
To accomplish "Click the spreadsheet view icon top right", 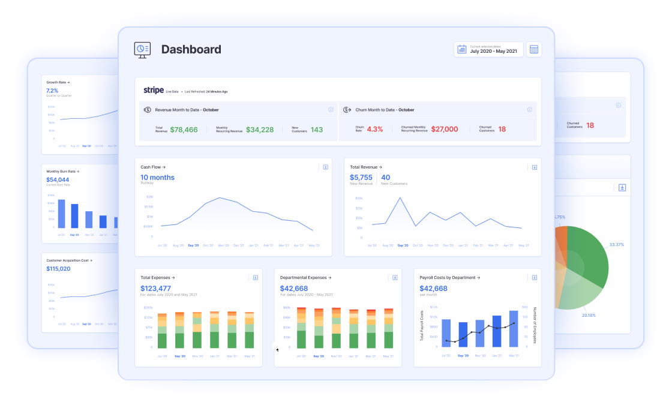I will click(534, 49).
